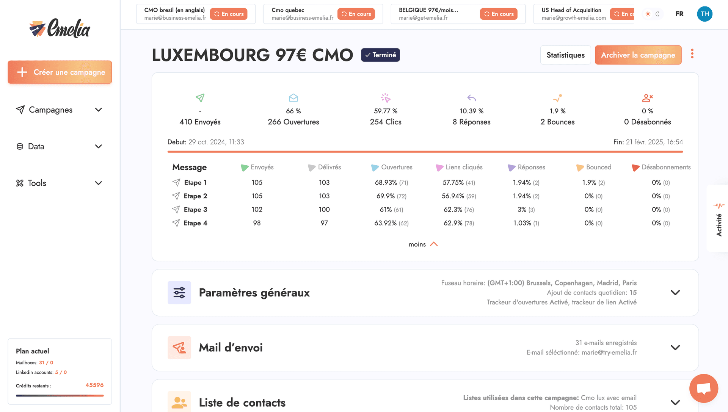
Task: Switch to light mode sun toggle
Action: [x=648, y=14]
